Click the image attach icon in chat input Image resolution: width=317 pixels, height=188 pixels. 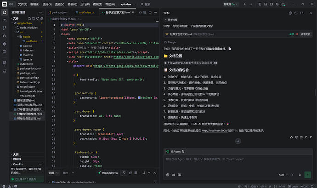[179, 175]
